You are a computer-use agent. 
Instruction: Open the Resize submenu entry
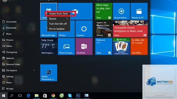59,19
